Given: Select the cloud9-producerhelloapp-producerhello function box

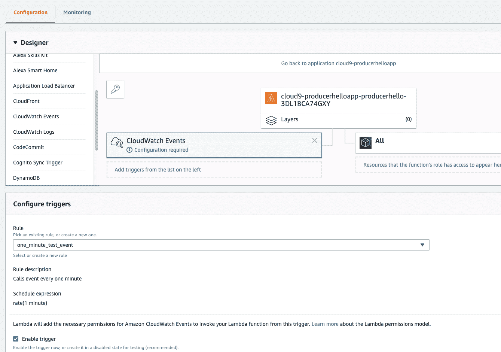Looking at the screenshot, I should point(339,100).
